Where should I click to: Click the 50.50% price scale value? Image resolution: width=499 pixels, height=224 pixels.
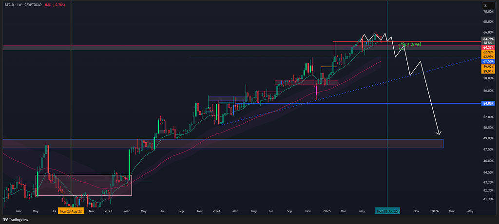coord(488,128)
